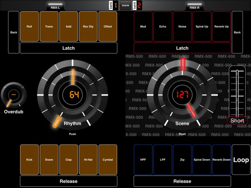This screenshot has height=188, width=251.
Task: Tap the Hi-Hat pad
Action: pos(88,160)
